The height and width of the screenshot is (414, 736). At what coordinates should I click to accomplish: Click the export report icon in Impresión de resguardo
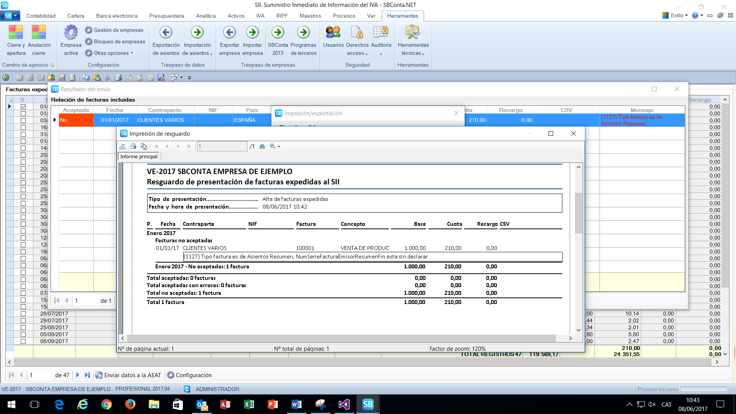122,146
